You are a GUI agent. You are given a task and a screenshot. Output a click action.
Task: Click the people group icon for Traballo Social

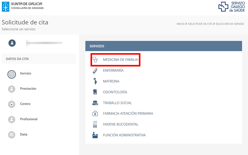(95, 103)
